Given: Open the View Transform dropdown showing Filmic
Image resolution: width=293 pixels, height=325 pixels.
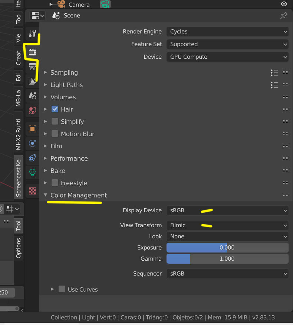Looking at the screenshot, I should 227,225.
